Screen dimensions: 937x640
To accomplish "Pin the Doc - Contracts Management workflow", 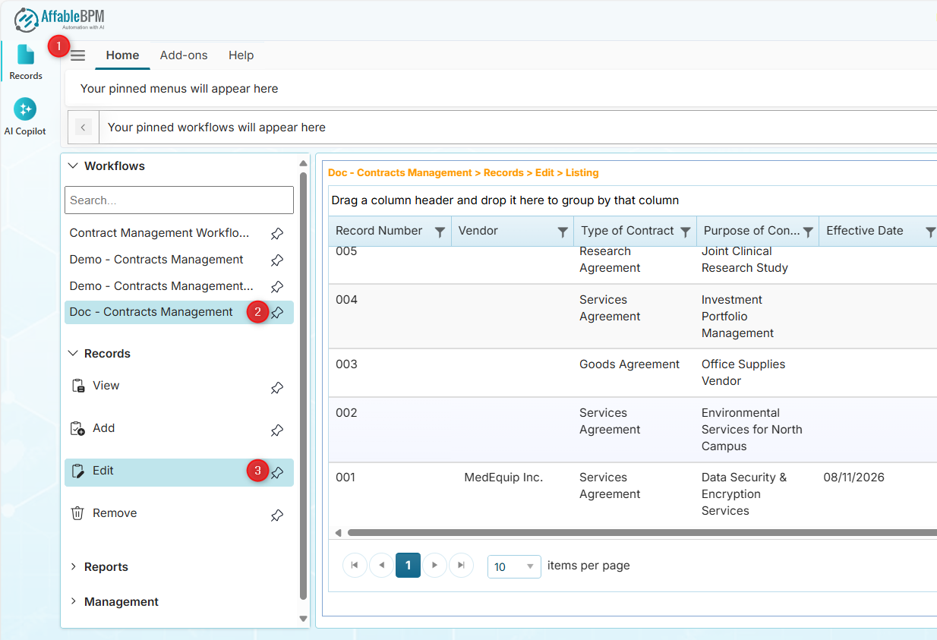I will click(278, 313).
